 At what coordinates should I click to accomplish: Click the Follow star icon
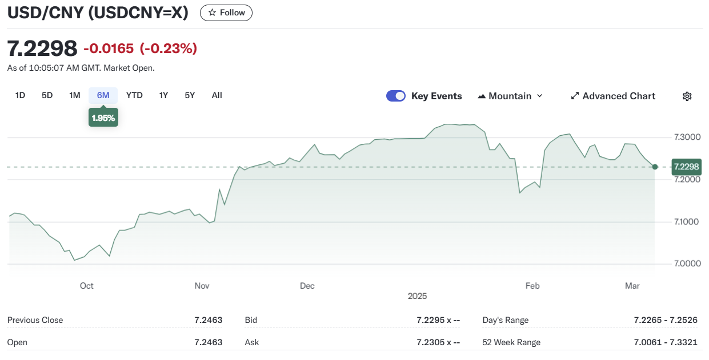pyautogui.click(x=213, y=13)
